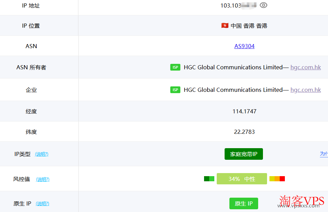Open the 说明? link beside IP类型

coord(41,154)
